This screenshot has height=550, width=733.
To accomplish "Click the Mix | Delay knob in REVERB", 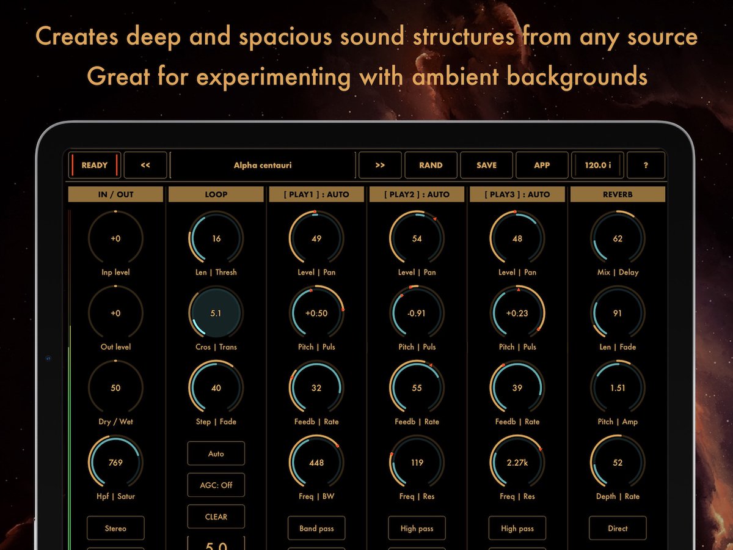I will coord(617,238).
